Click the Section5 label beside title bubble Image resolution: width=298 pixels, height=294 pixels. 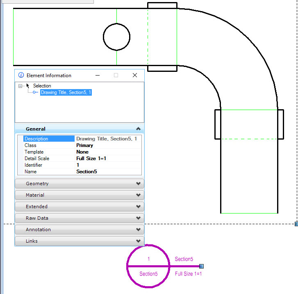point(184,259)
